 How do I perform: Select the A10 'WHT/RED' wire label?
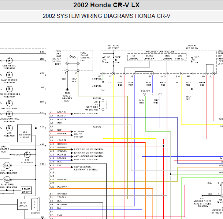[x=62, y=144]
